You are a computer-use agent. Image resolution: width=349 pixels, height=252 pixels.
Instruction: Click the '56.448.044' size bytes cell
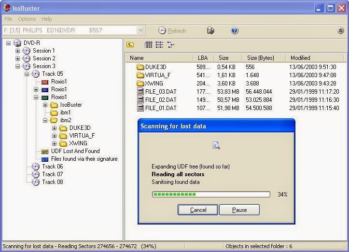(x=259, y=92)
